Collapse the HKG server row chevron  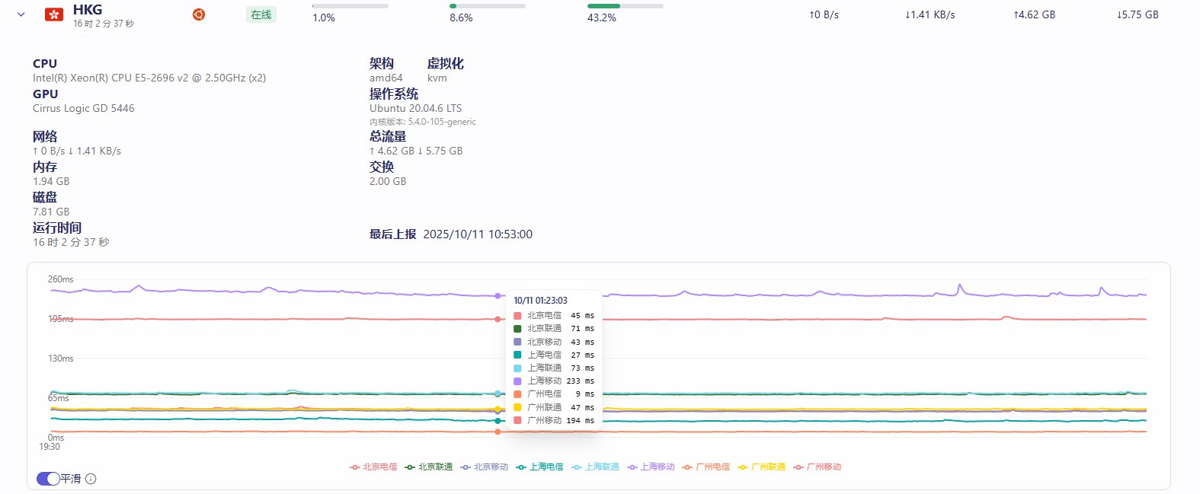pyautogui.click(x=21, y=14)
